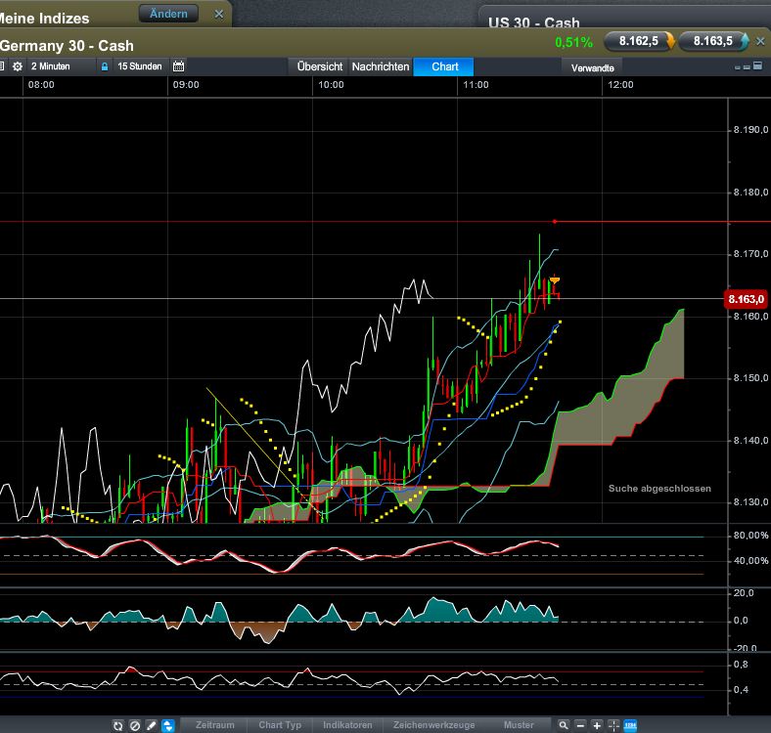The width and height of the screenshot is (771, 733).
Task: Open the Chart Typ menu
Action: click(x=280, y=725)
